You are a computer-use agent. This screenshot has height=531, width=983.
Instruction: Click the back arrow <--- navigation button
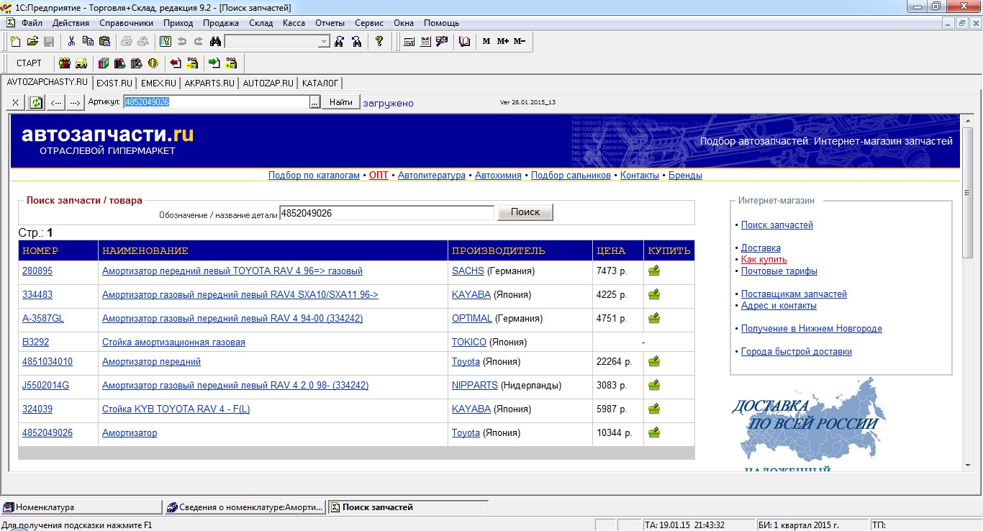(56, 103)
